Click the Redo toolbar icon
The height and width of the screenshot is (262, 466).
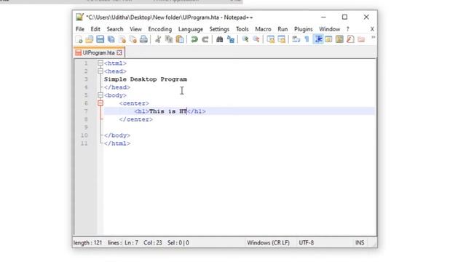coord(205,39)
